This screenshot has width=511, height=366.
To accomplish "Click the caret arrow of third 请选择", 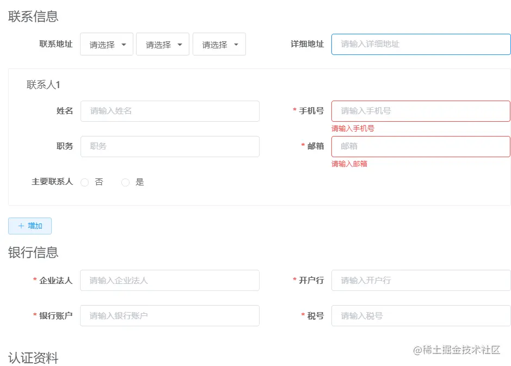I will coord(236,45).
